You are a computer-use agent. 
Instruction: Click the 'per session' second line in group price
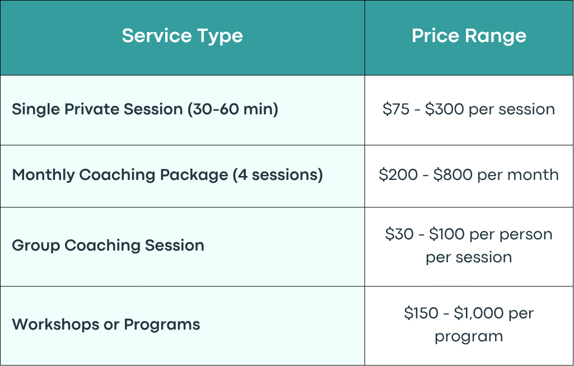click(x=469, y=258)
